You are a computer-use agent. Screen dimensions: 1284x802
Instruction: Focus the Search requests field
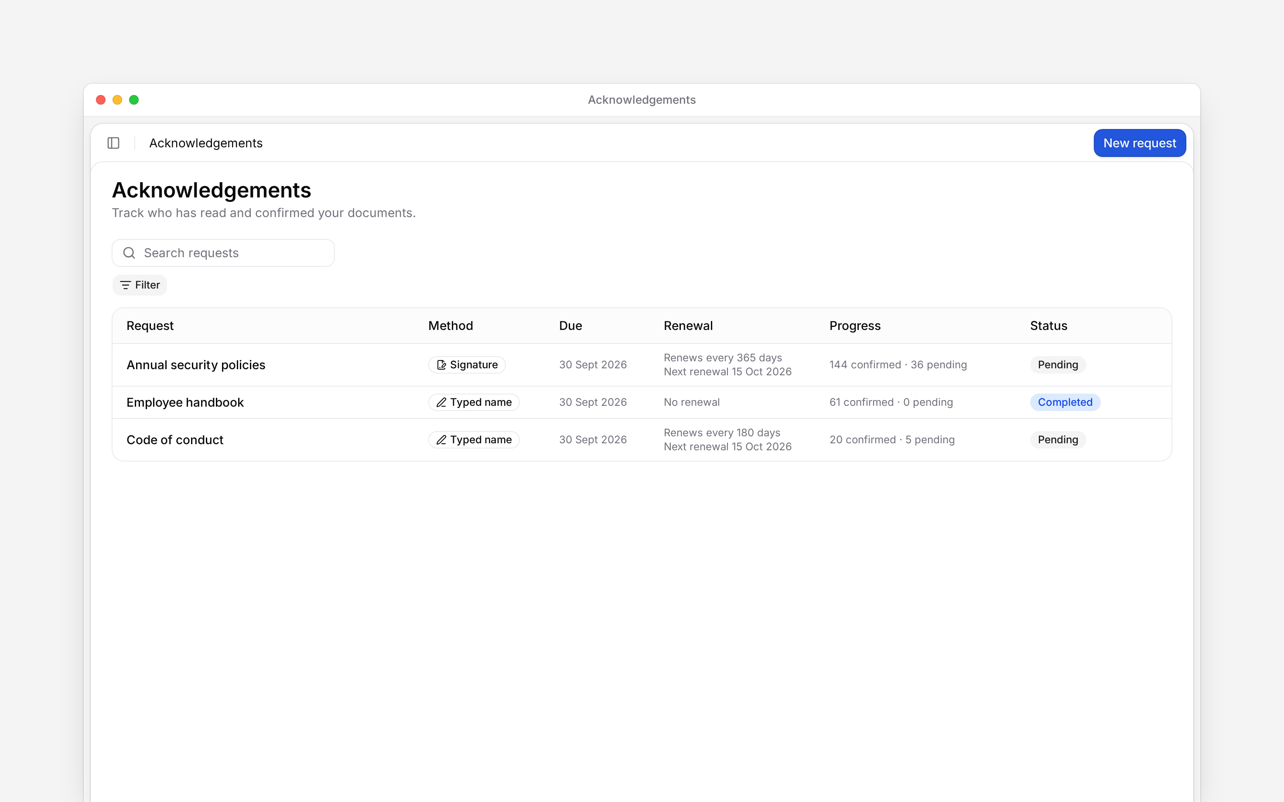pos(223,253)
